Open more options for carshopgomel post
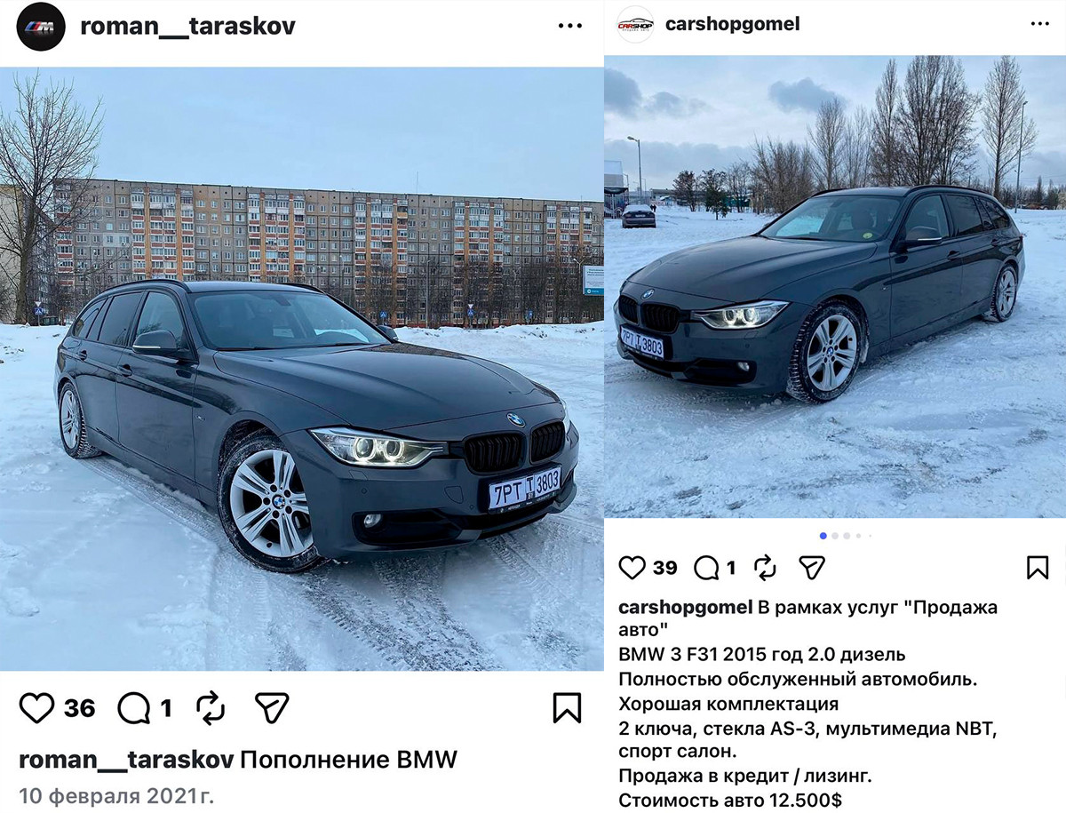This screenshot has width=1066, height=813. [1040, 24]
